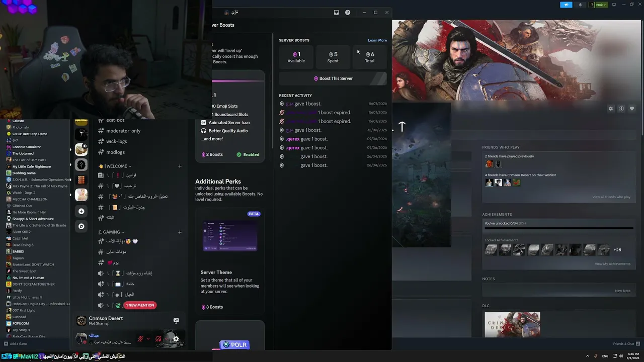Viewport: 644px width, 362px height.
Task: Collapse the GAMING channel category
Action: click(x=111, y=232)
